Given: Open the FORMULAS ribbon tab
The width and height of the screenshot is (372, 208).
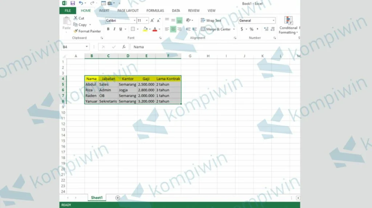Looking at the screenshot, I should 155,11.
